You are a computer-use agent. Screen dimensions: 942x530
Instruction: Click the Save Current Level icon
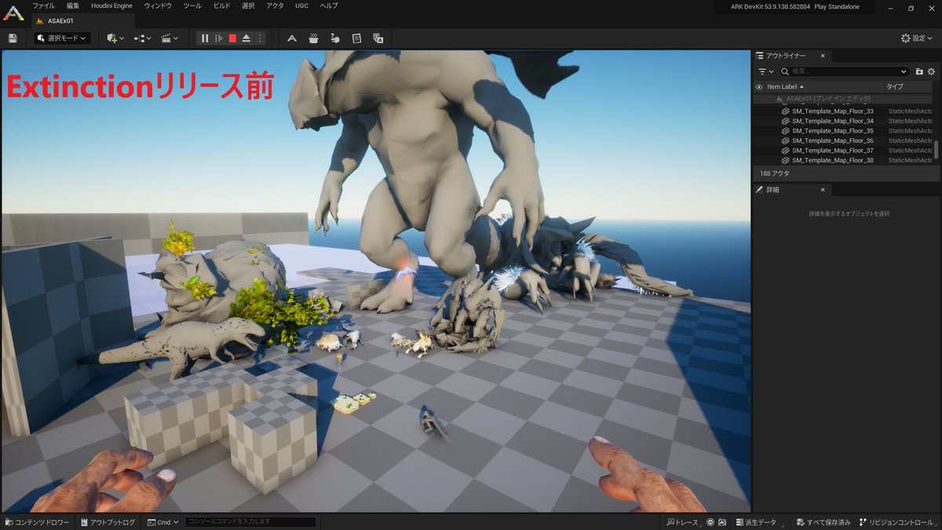[x=13, y=38]
